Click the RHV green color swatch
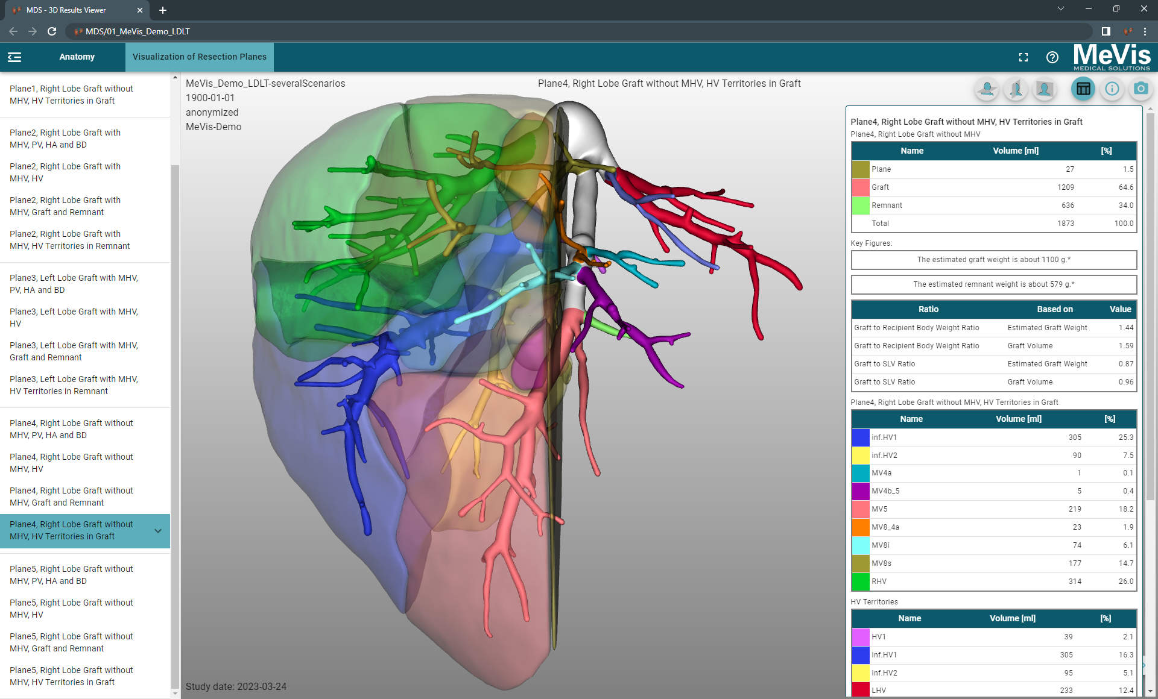 861,581
